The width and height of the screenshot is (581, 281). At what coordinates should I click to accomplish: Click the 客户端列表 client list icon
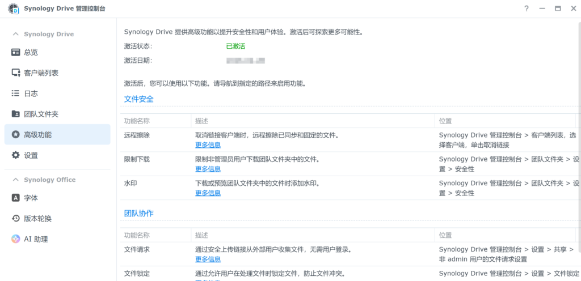click(16, 73)
